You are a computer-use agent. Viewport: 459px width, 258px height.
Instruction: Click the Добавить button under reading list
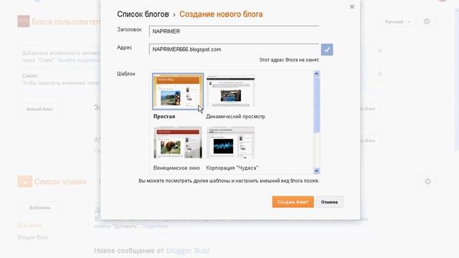pos(40,208)
